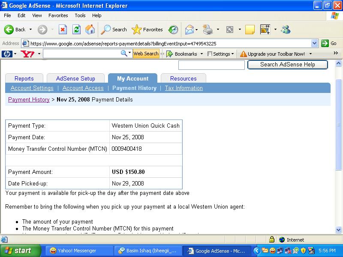Click the page scrollbar up arrow
343x257 pixels.
[x=338, y=63]
